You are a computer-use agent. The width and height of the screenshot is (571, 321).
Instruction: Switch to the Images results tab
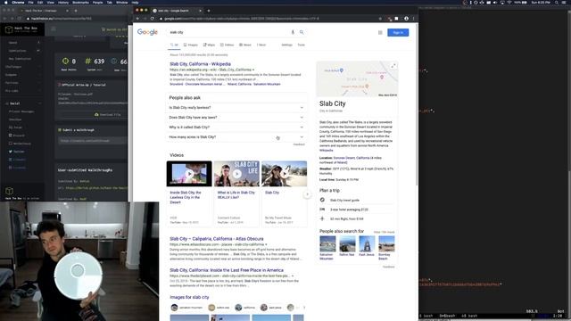click(x=191, y=45)
